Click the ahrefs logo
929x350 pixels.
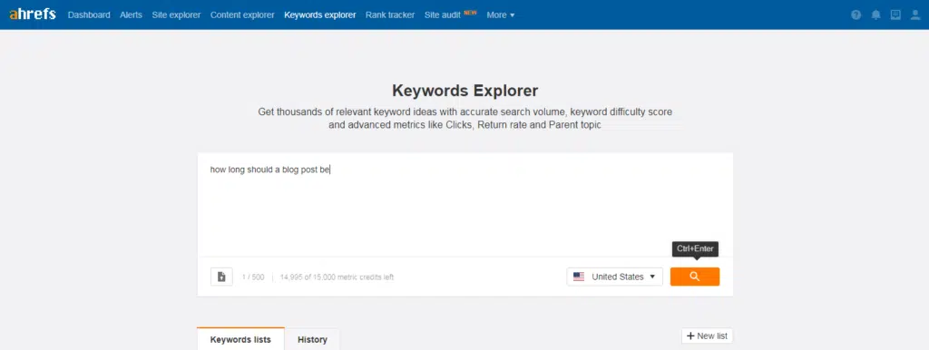(x=33, y=15)
